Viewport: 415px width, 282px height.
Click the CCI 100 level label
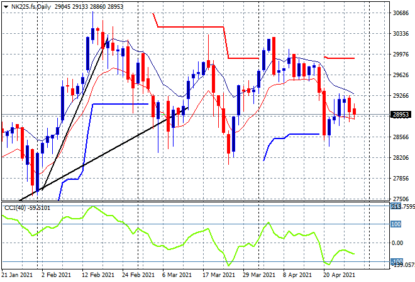396,224
